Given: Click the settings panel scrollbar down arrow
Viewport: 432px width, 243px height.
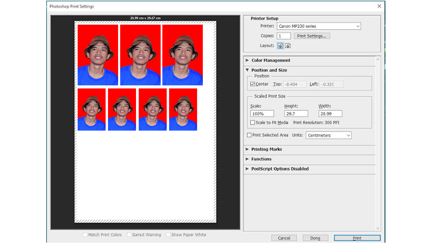Looking at the screenshot, I should click(378, 228).
